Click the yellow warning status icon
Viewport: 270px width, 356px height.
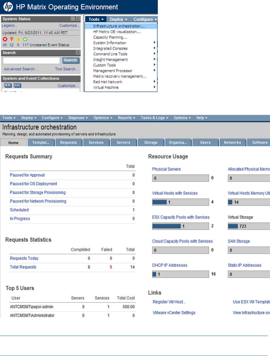click(x=18, y=39)
